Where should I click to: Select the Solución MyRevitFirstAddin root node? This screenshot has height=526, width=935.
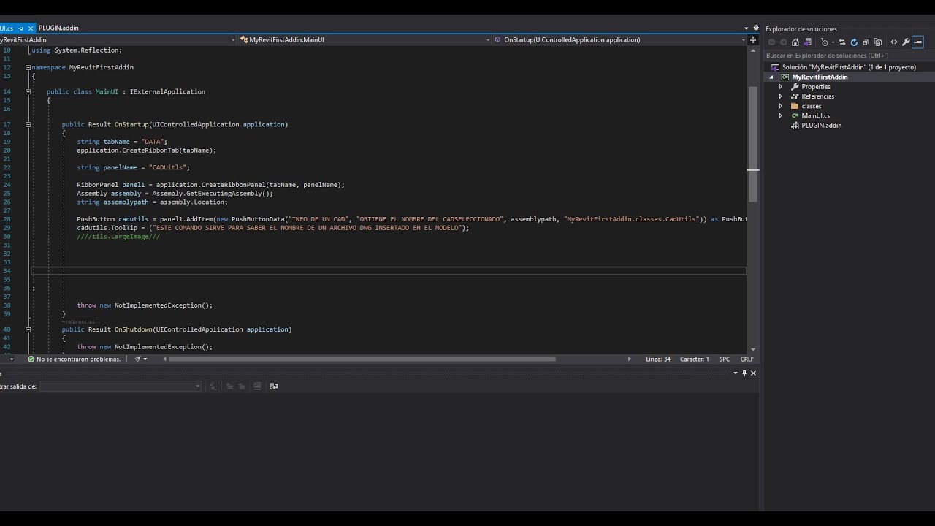pos(849,67)
